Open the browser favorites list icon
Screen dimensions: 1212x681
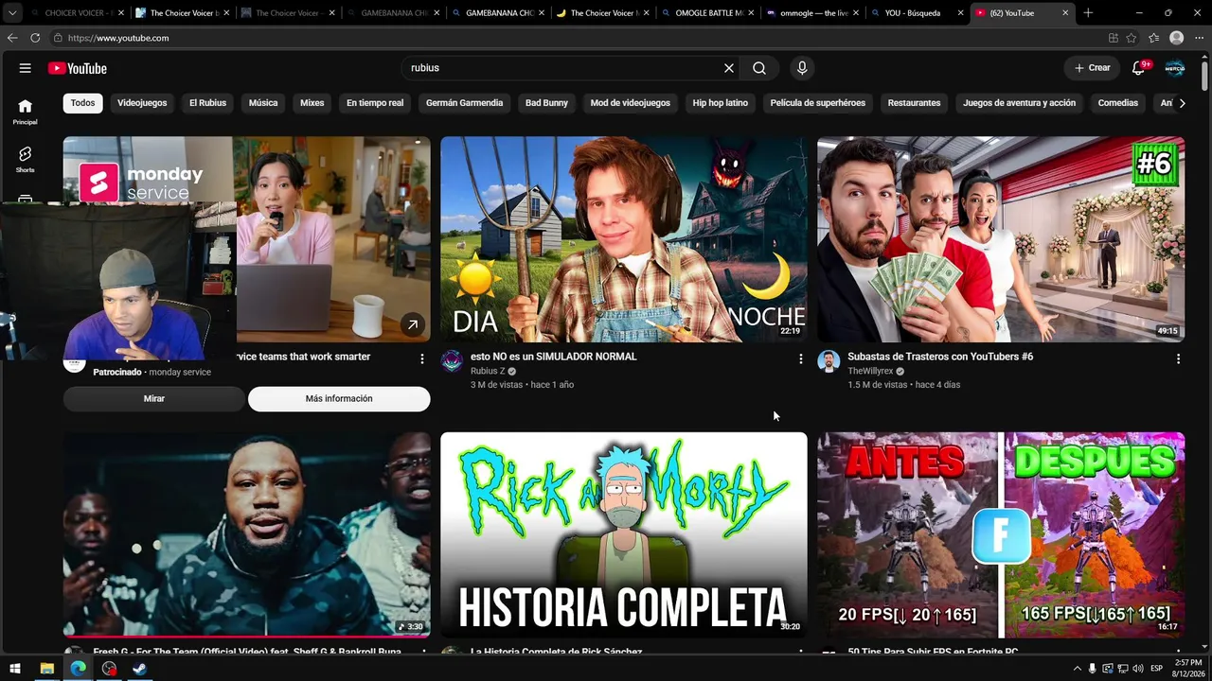[x=1153, y=38]
